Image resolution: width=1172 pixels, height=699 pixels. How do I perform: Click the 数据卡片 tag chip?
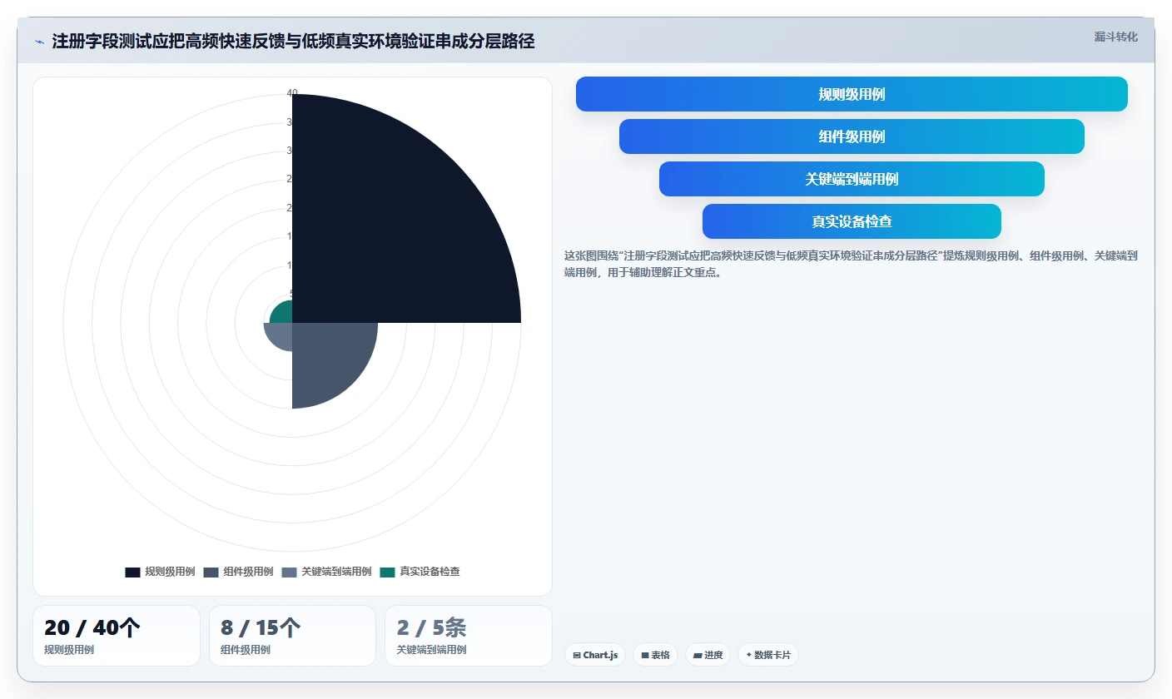coord(768,655)
